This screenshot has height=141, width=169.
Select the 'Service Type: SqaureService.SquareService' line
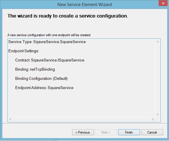click(47, 42)
